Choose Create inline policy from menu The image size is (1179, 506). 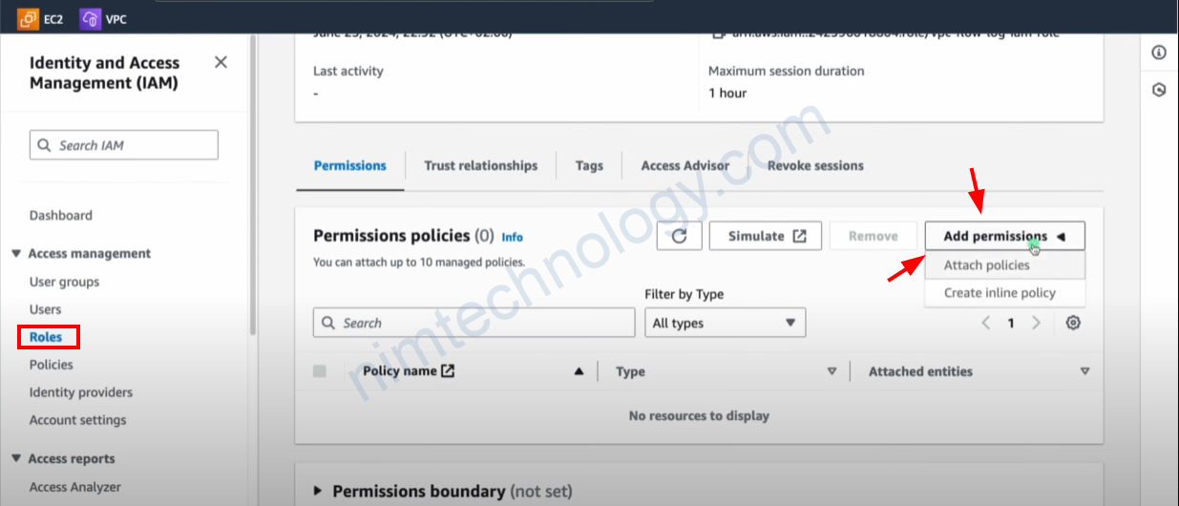click(x=1000, y=293)
